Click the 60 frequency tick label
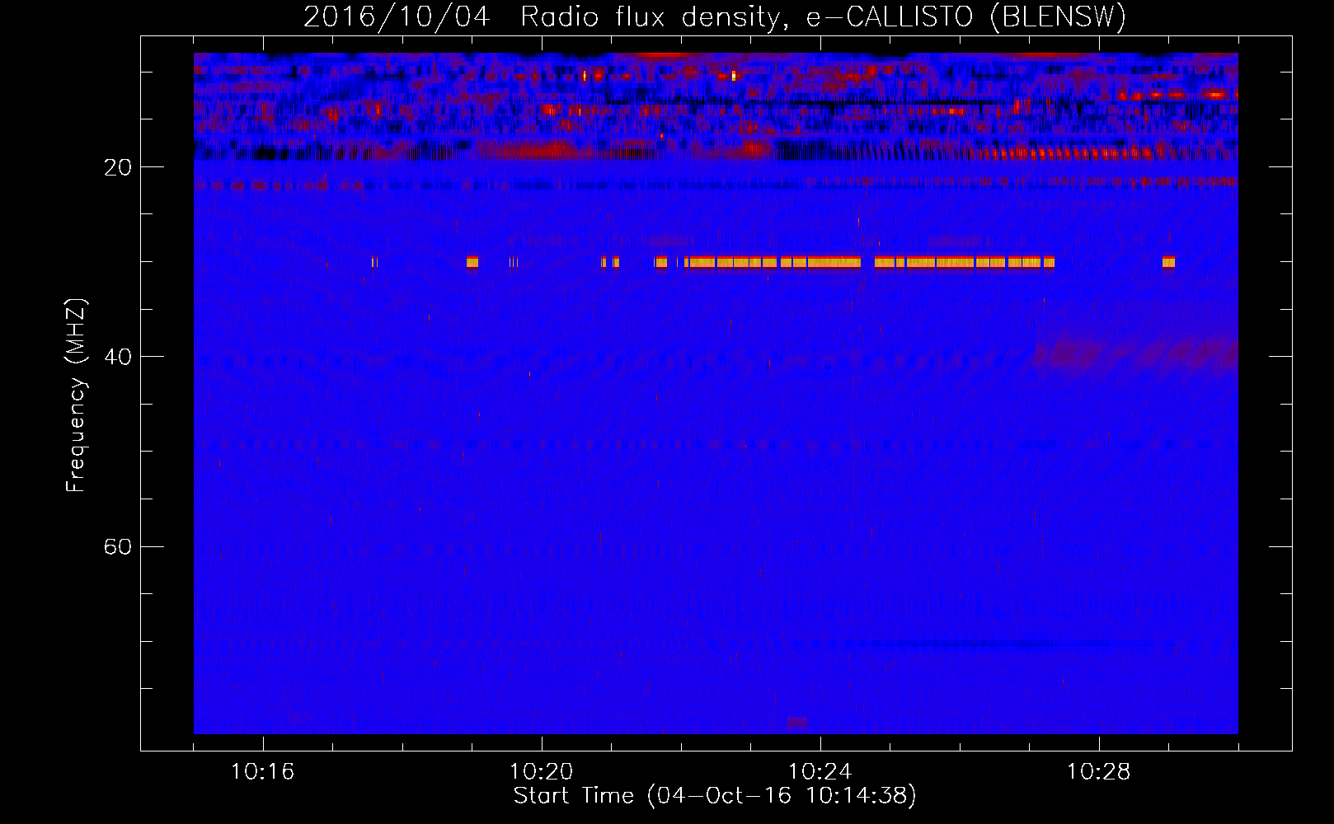This screenshot has height=824, width=1334. tap(118, 546)
